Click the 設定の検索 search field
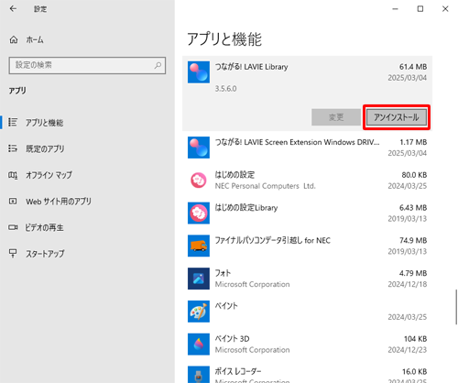 tap(87, 65)
